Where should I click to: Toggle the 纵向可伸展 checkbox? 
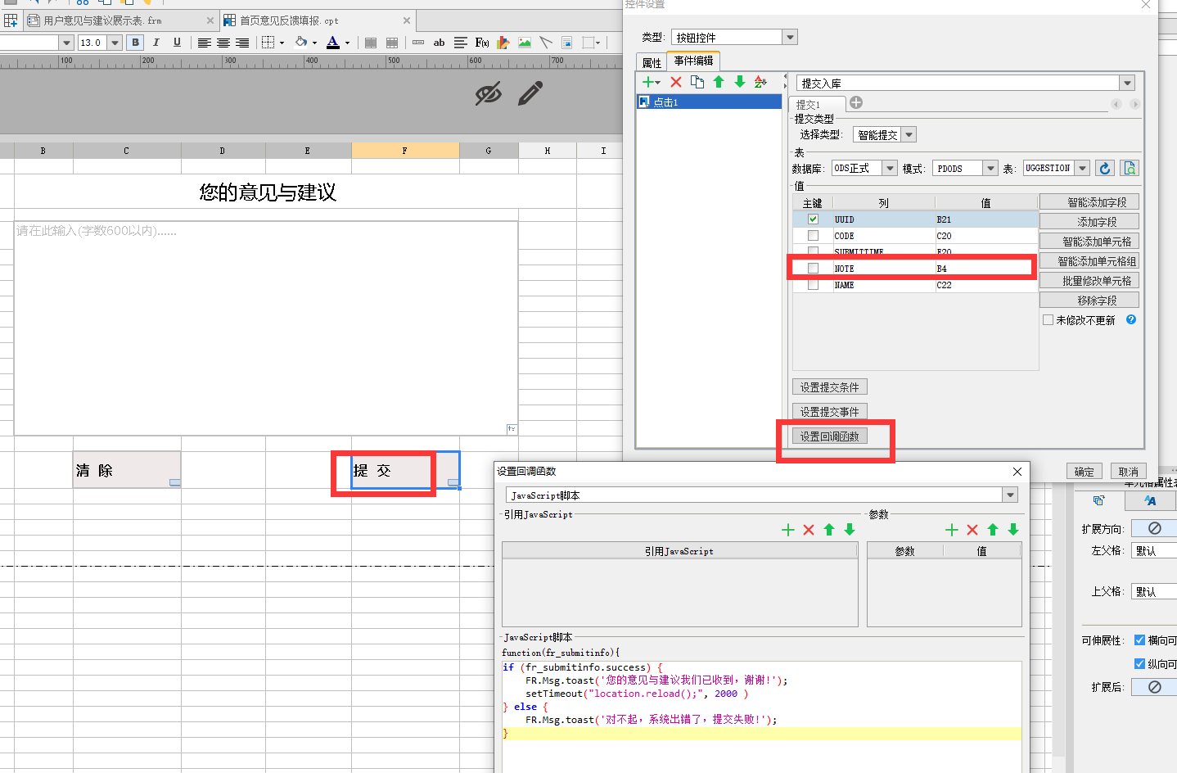click(x=1139, y=664)
